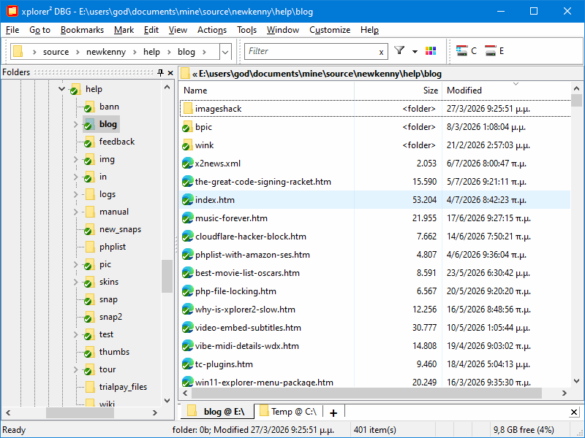Expand the logs folder in tree
The height and width of the screenshot is (438, 585).
coord(75,194)
